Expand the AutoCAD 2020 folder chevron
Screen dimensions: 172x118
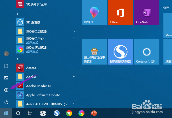click(74, 104)
